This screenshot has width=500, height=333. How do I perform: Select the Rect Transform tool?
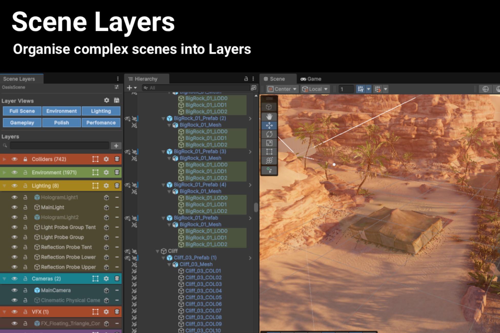pyautogui.click(x=269, y=152)
